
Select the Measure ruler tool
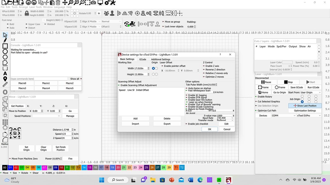[x=5, y=84]
